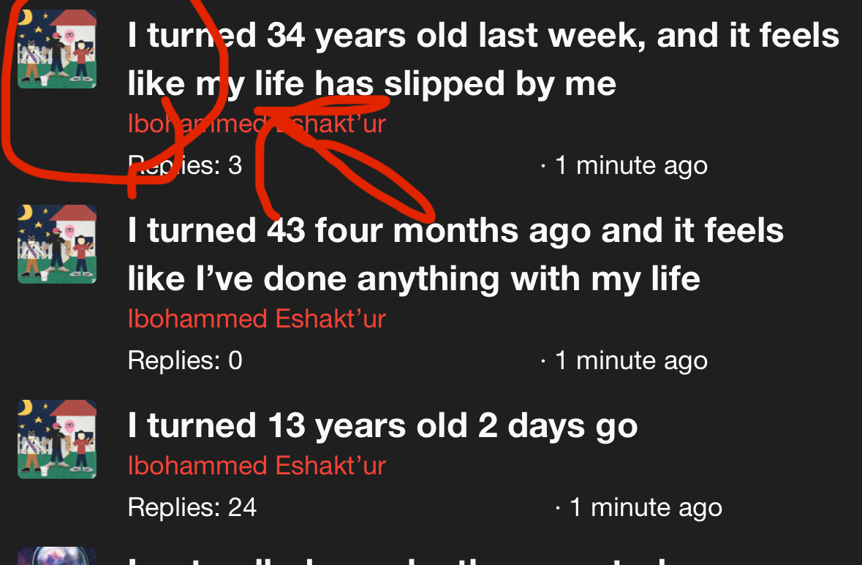Open avatar of the 34 years old thread
The width and height of the screenshot is (862, 565).
coord(57,49)
